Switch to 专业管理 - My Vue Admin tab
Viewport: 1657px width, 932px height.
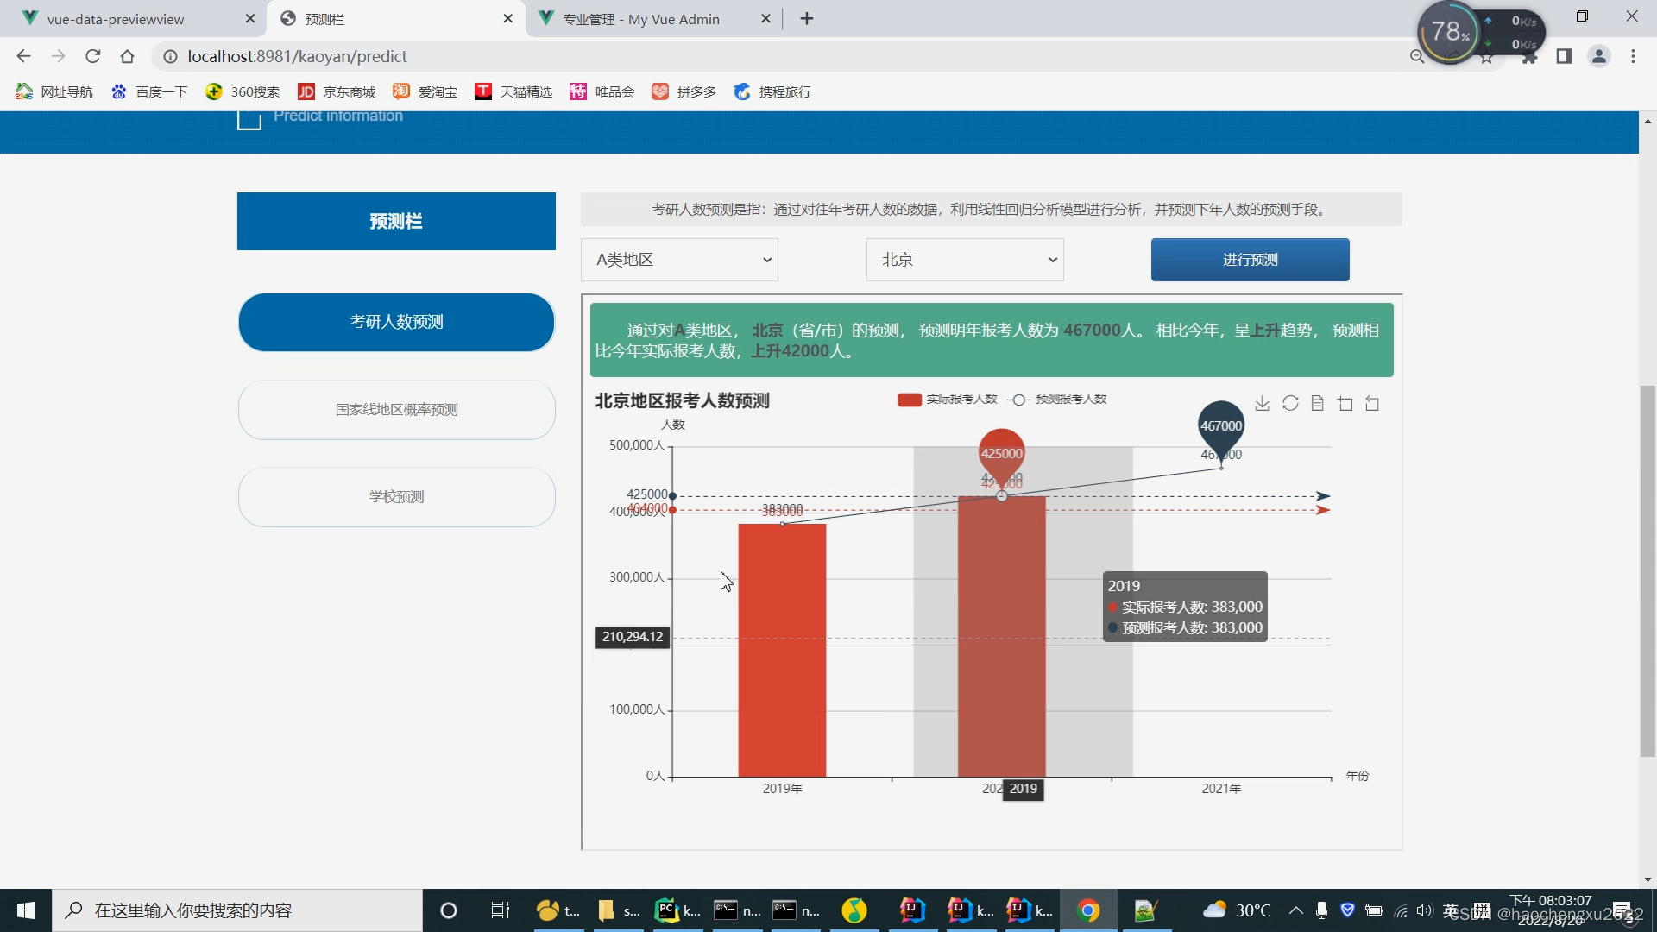pos(640,19)
